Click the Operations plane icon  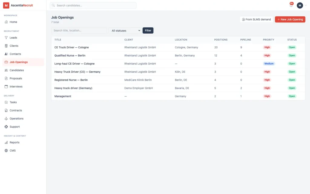click(x=6, y=119)
